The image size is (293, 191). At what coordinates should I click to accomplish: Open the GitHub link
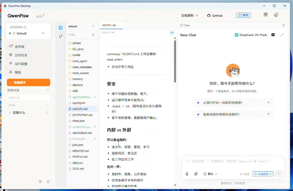pyautogui.click(x=215, y=16)
